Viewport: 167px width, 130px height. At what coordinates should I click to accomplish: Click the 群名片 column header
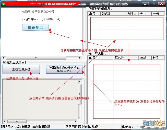(126, 58)
